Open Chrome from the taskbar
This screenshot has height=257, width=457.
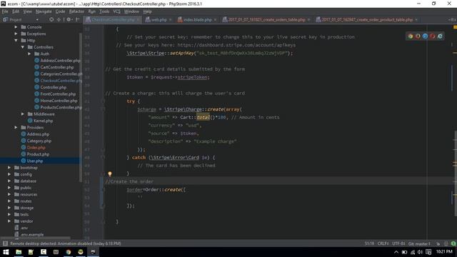[x=69, y=252]
